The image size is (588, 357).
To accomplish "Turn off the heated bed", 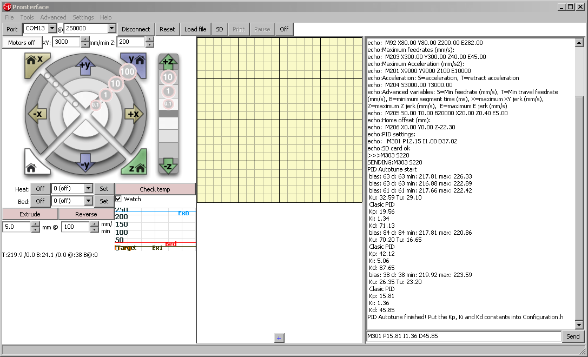I will pos(39,201).
